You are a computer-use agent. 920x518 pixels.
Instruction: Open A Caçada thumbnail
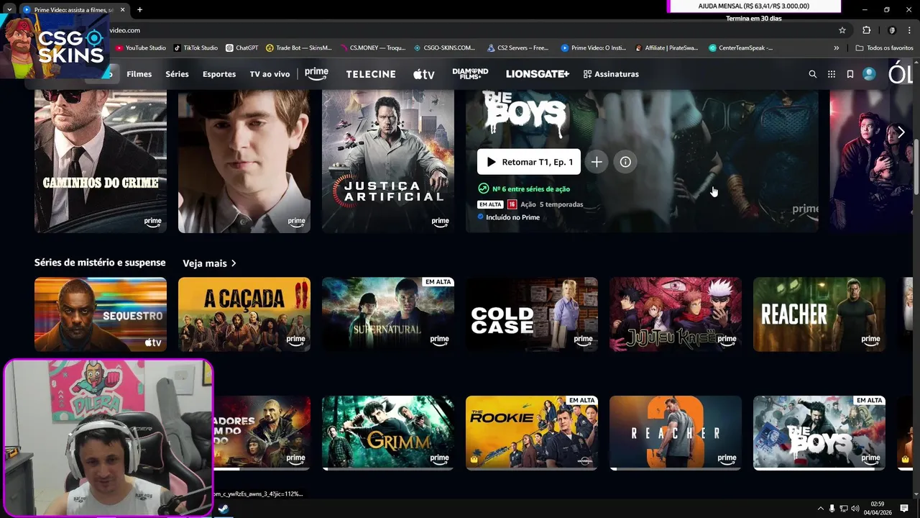[x=244, y=314]
